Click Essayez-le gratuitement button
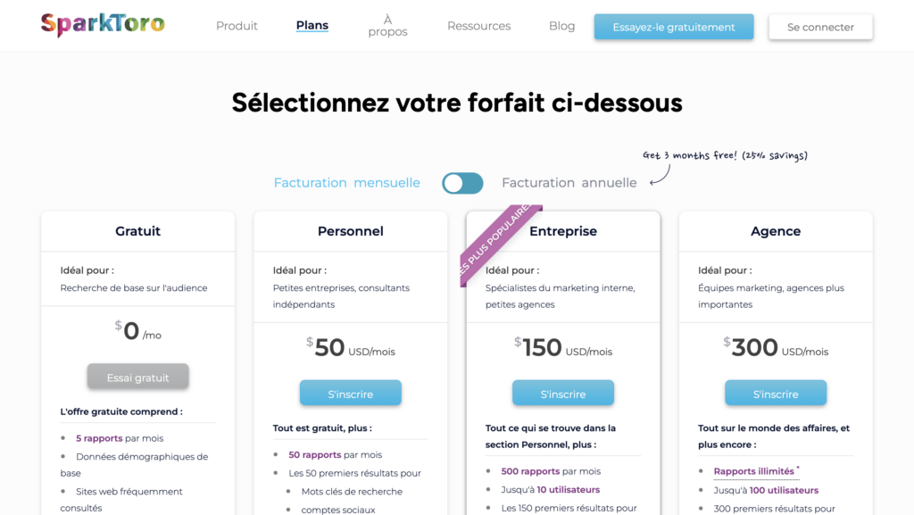The height and width of the screenshot is (515, 914). pos(674,27)
